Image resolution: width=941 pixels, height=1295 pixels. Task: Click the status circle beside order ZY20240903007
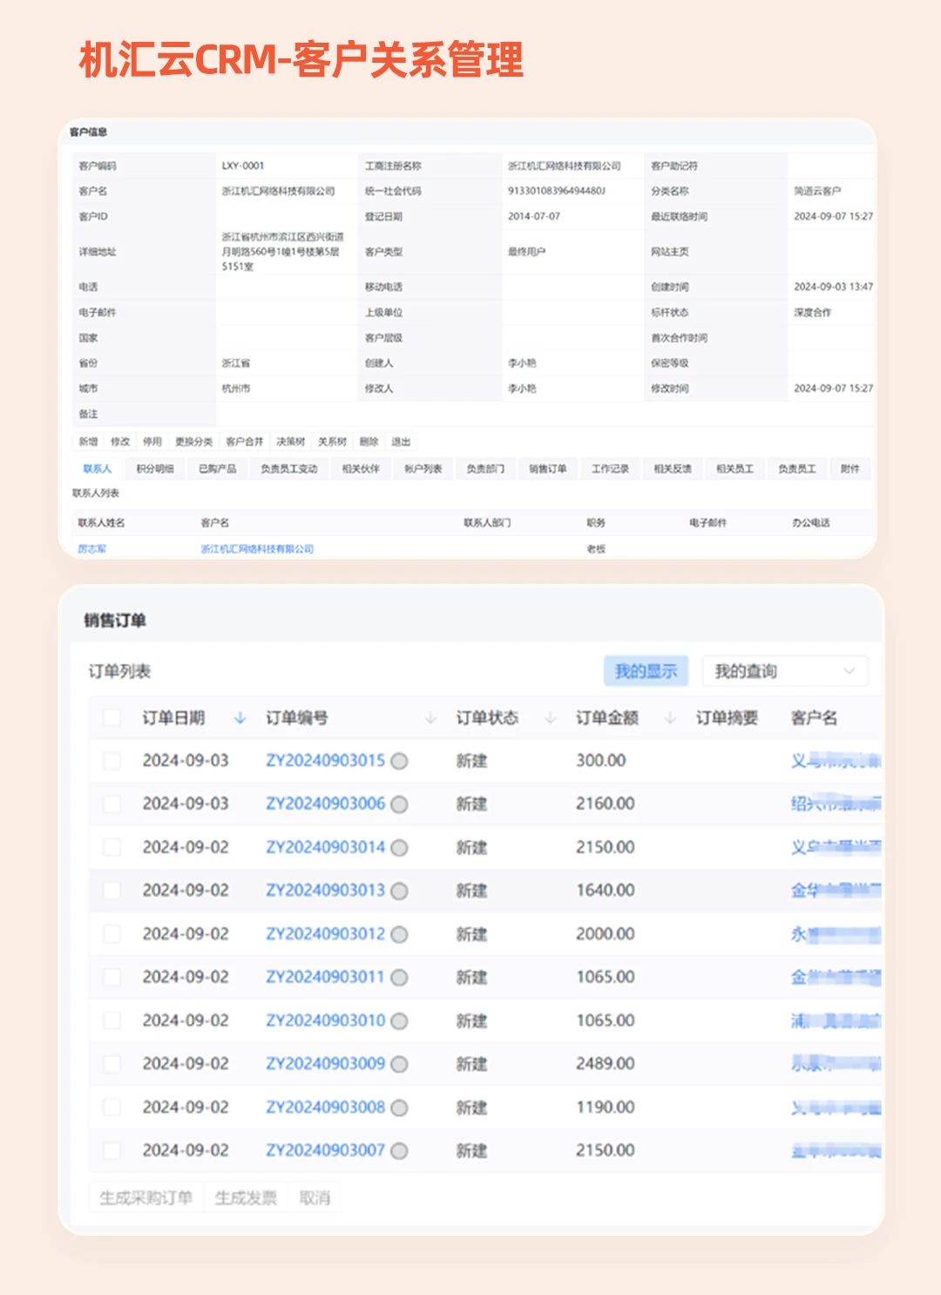pos(399,1150)
